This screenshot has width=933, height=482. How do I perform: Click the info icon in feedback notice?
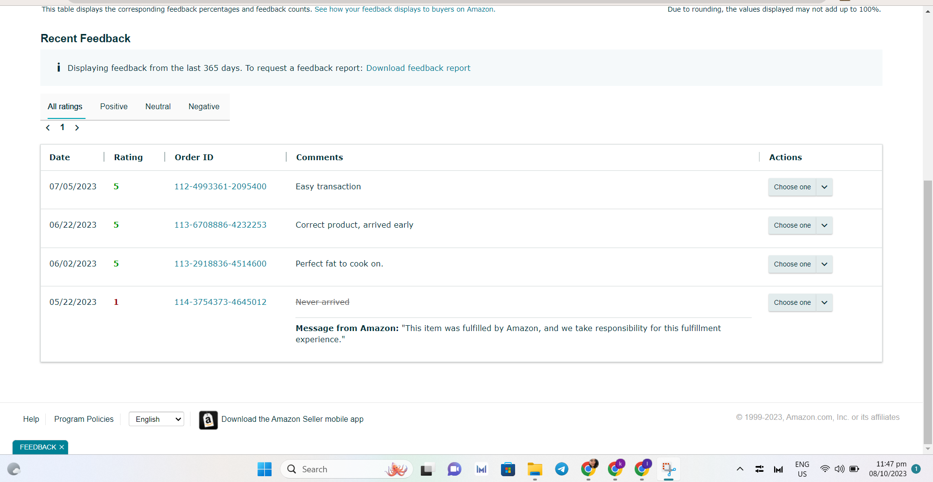pyautogui.click(x=58, y=67)
